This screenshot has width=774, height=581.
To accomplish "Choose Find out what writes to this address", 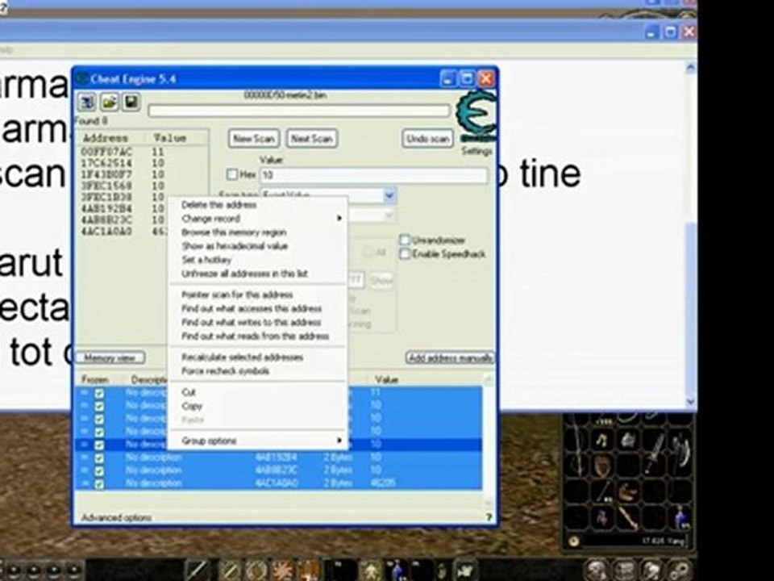I will point(252,322).
